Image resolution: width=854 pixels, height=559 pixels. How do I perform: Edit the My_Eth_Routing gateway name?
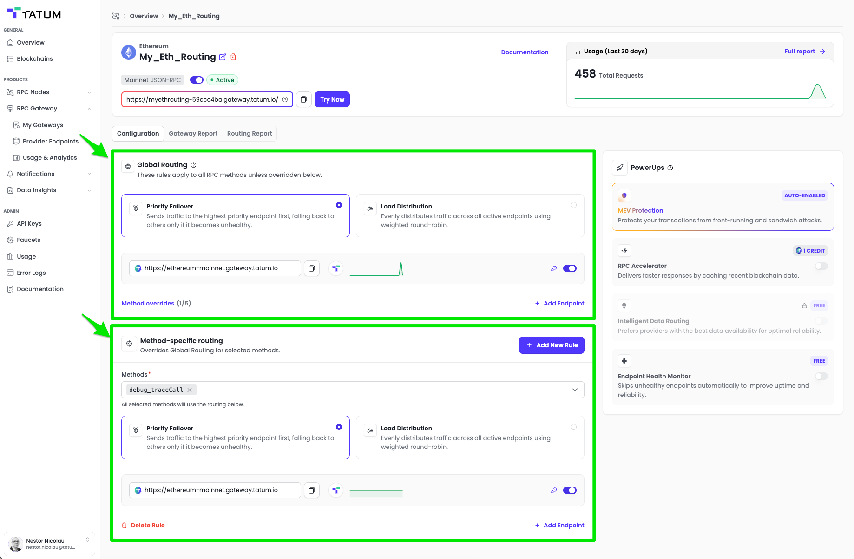(223, 57)
